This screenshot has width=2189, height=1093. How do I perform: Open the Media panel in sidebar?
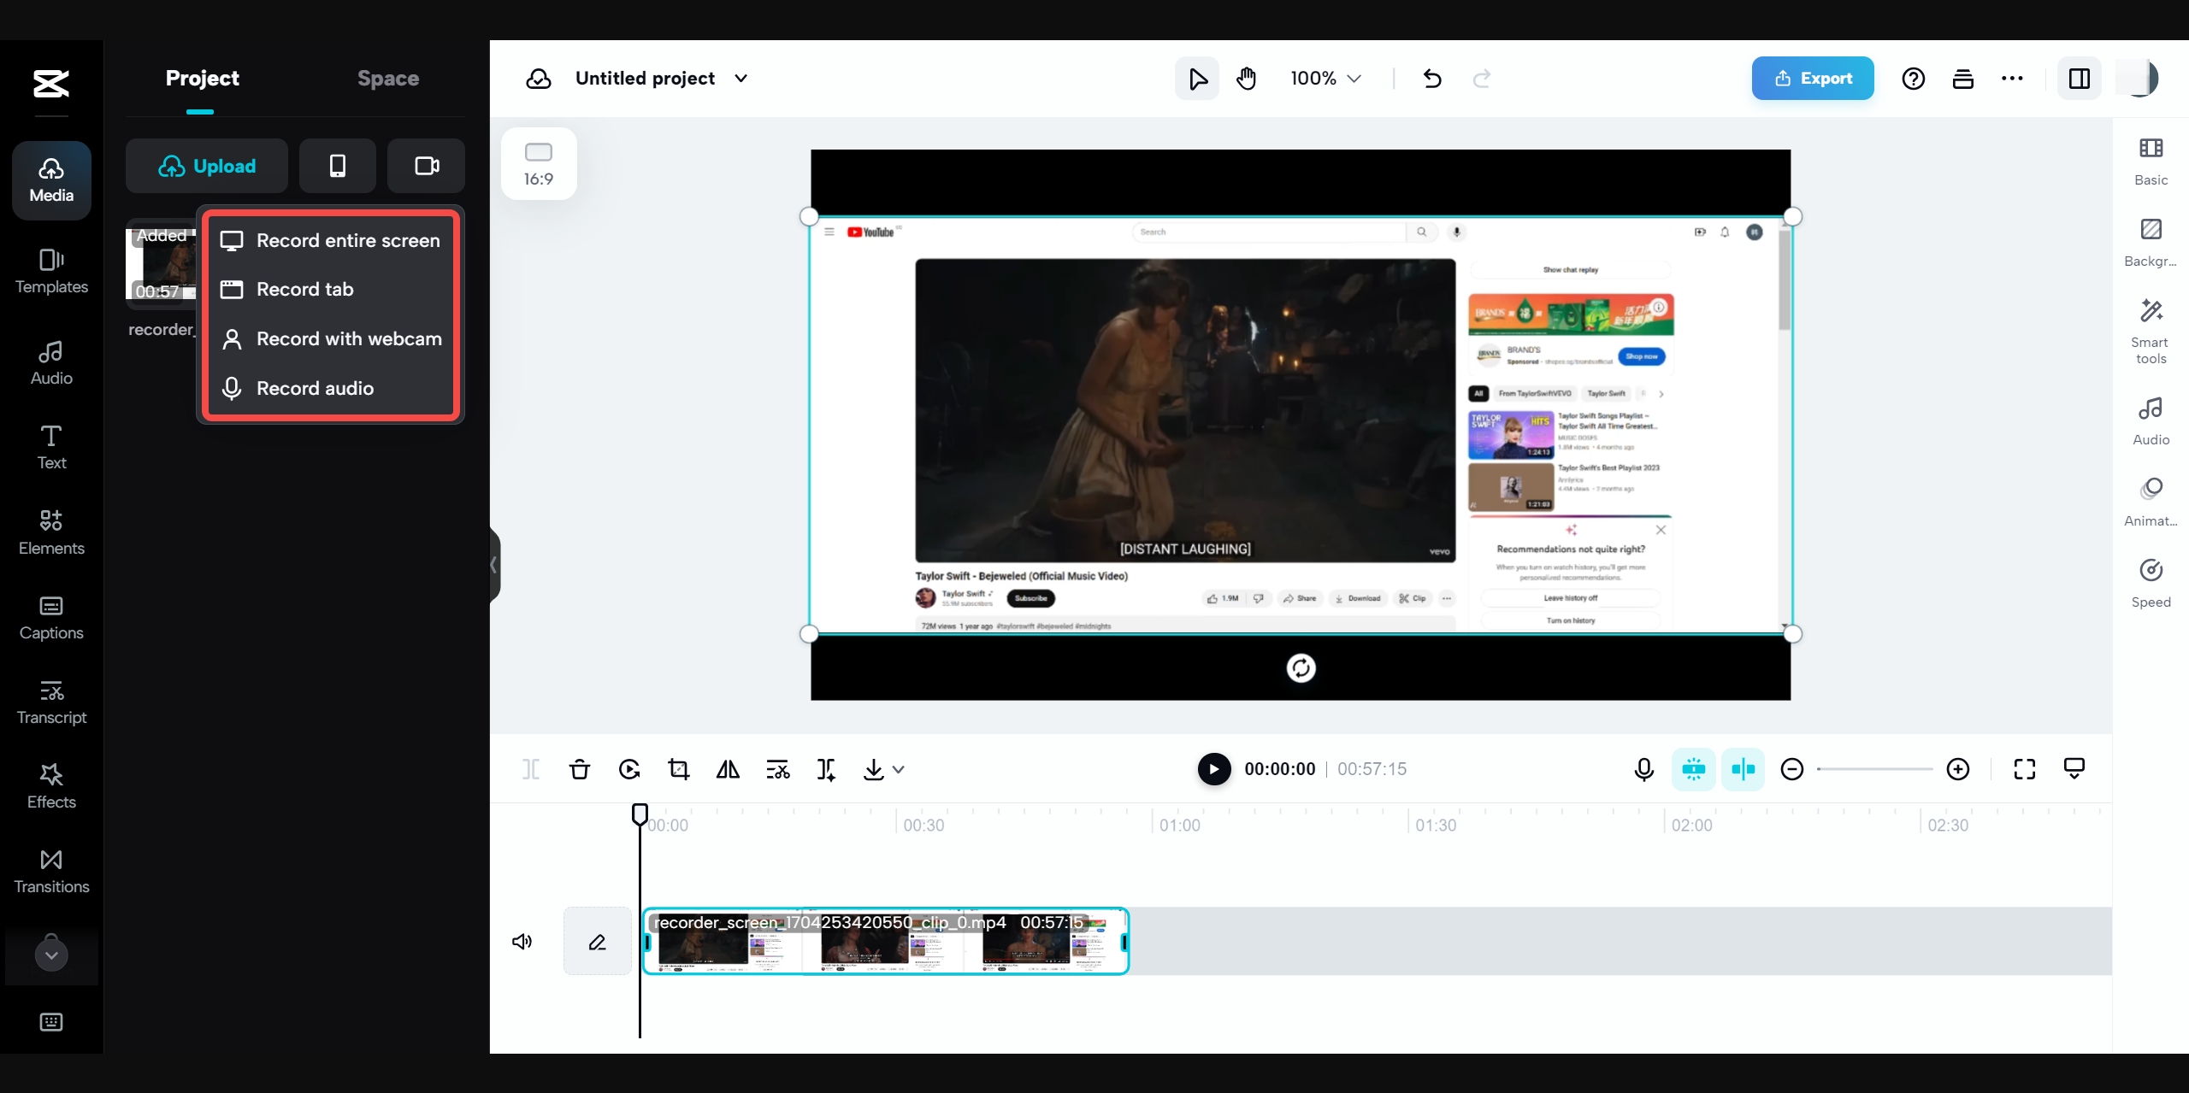point(51,180)
